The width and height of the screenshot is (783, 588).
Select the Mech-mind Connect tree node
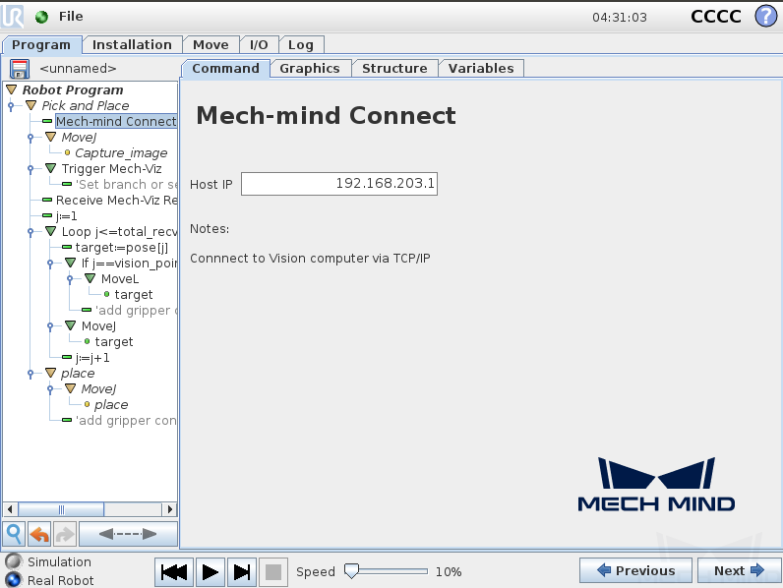pyautogui.click(x=116, y=121)
